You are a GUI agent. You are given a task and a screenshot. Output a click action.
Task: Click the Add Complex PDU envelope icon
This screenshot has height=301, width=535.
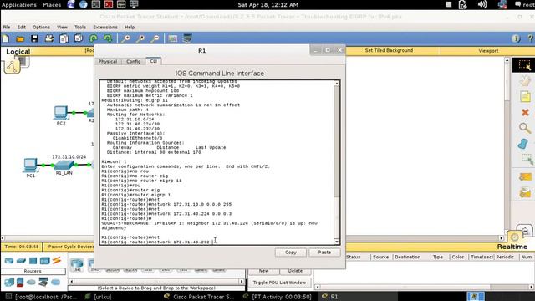[525, 193]
